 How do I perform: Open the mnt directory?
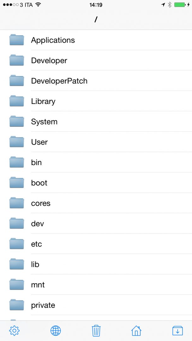(x=38, y=285)
